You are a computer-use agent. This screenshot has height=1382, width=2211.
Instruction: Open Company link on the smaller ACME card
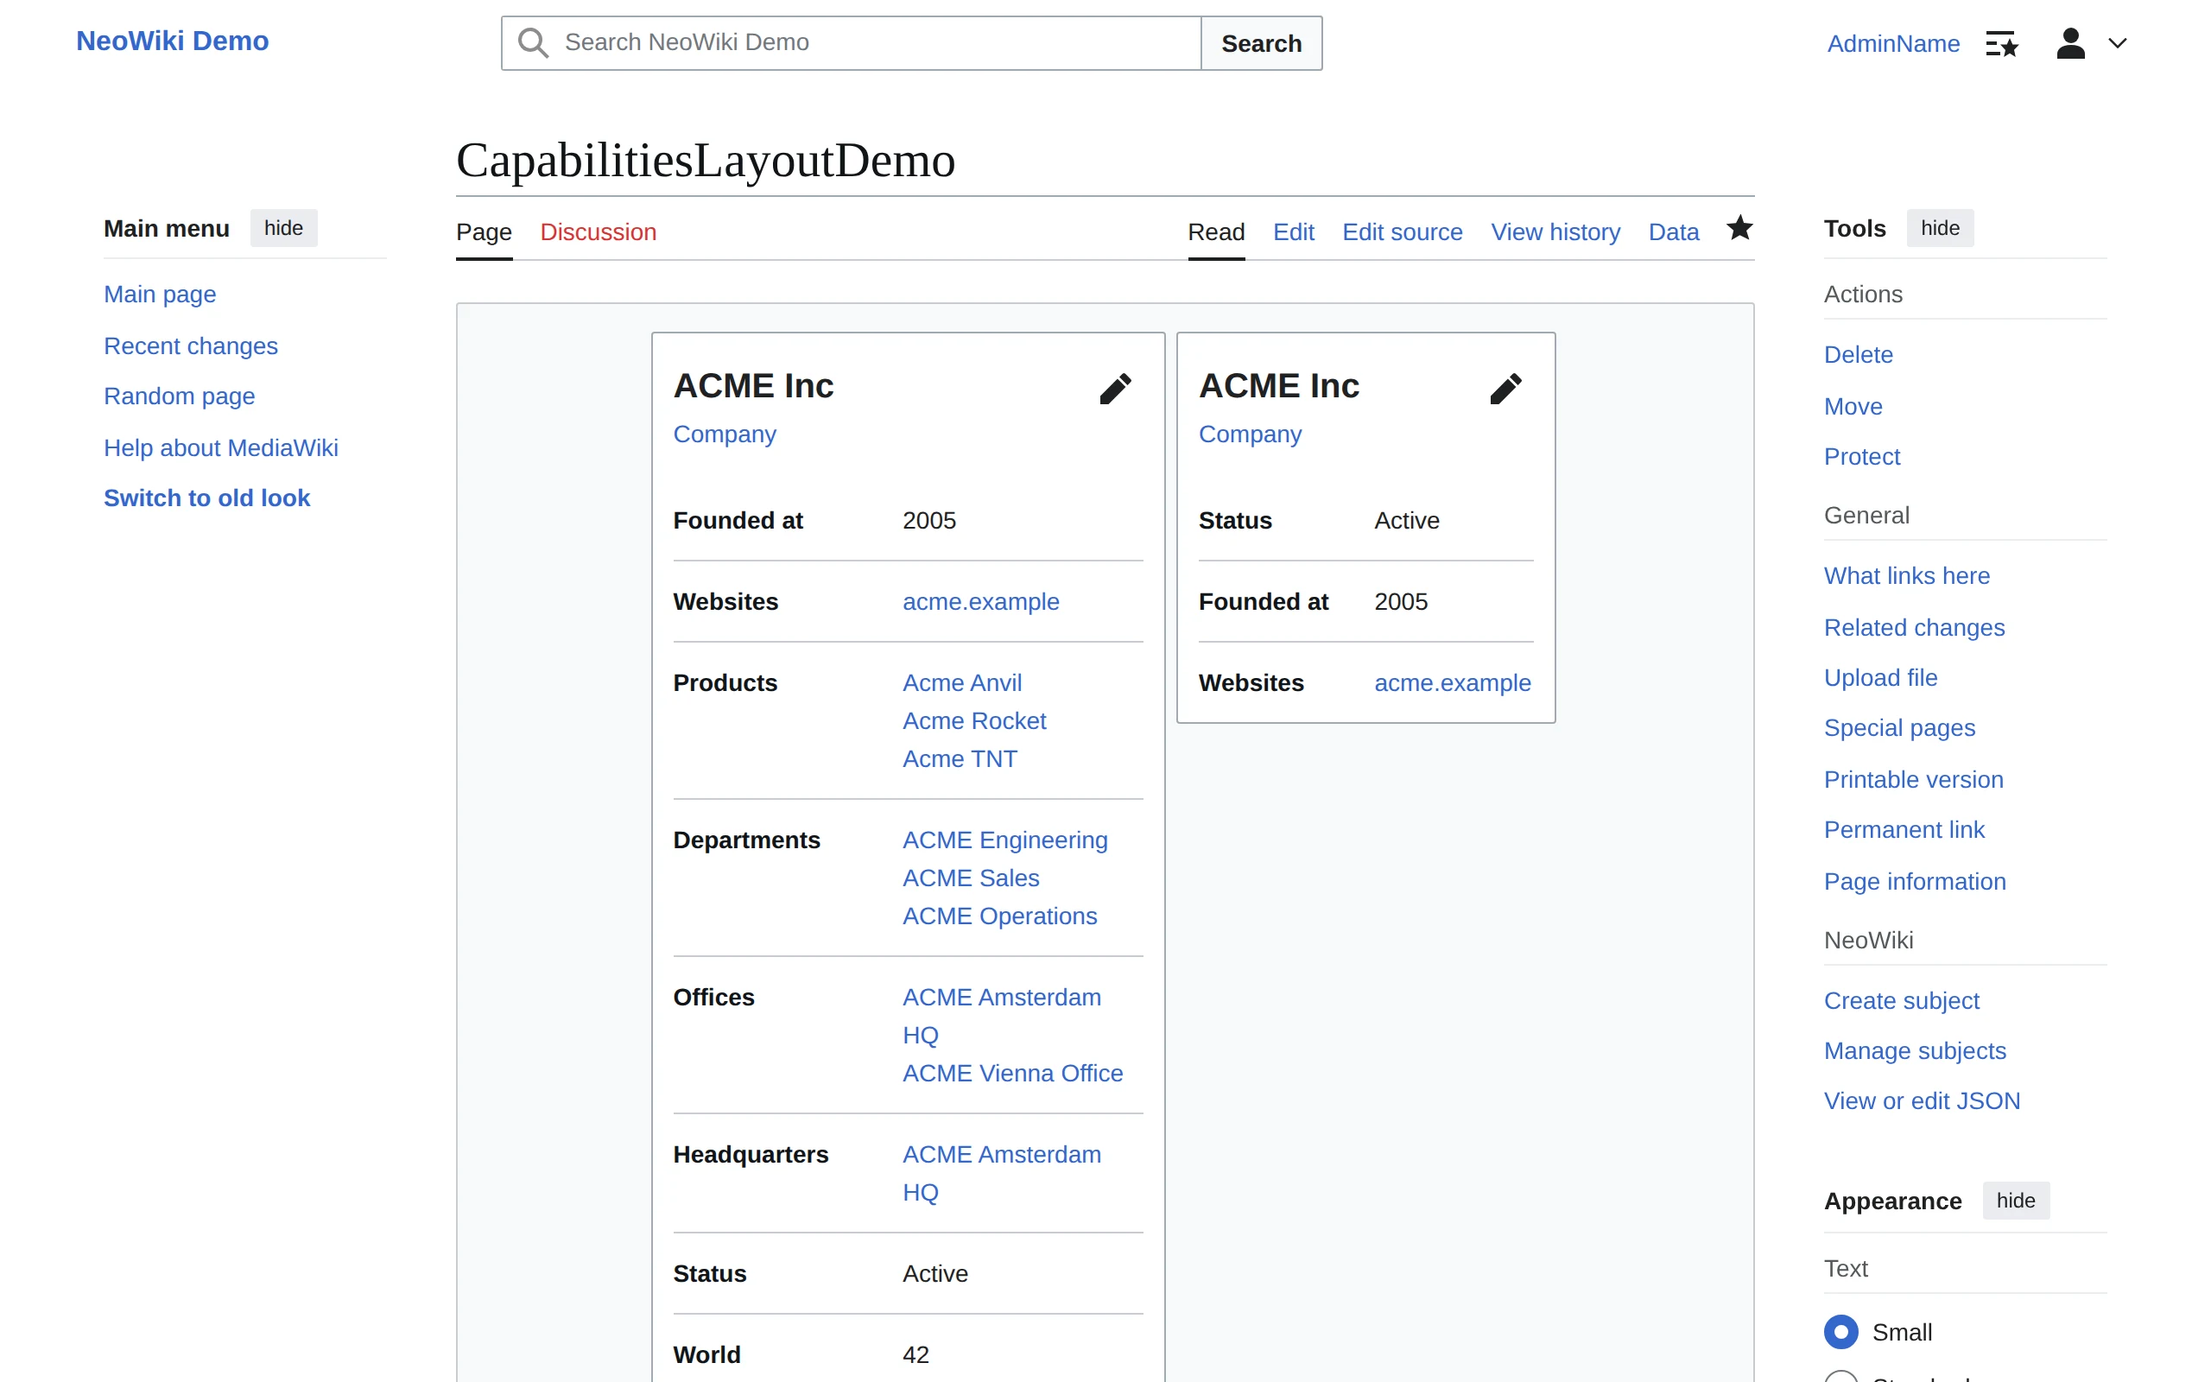(1250, 434)
